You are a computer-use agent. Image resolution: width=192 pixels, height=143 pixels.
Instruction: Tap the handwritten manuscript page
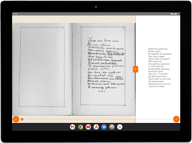pyautogui.click(x=103, y=66)
